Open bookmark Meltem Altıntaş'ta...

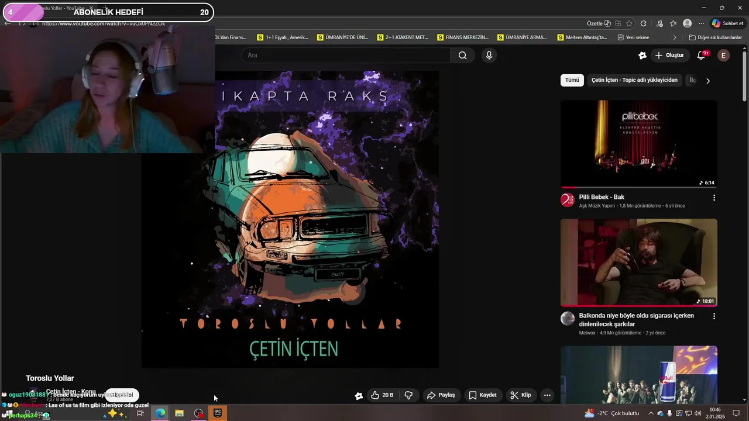click(583, 37)
